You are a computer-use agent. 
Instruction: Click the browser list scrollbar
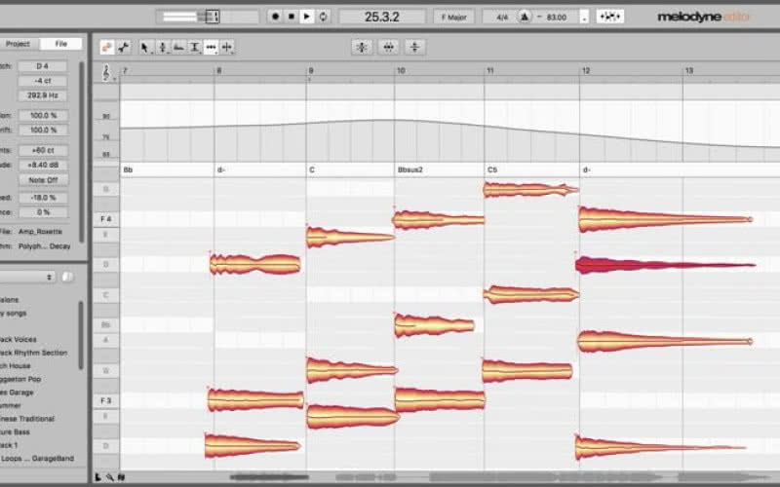81,335
